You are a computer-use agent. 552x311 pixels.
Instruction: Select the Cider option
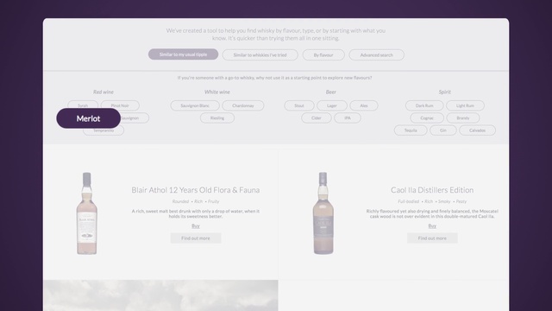[317, 117]
